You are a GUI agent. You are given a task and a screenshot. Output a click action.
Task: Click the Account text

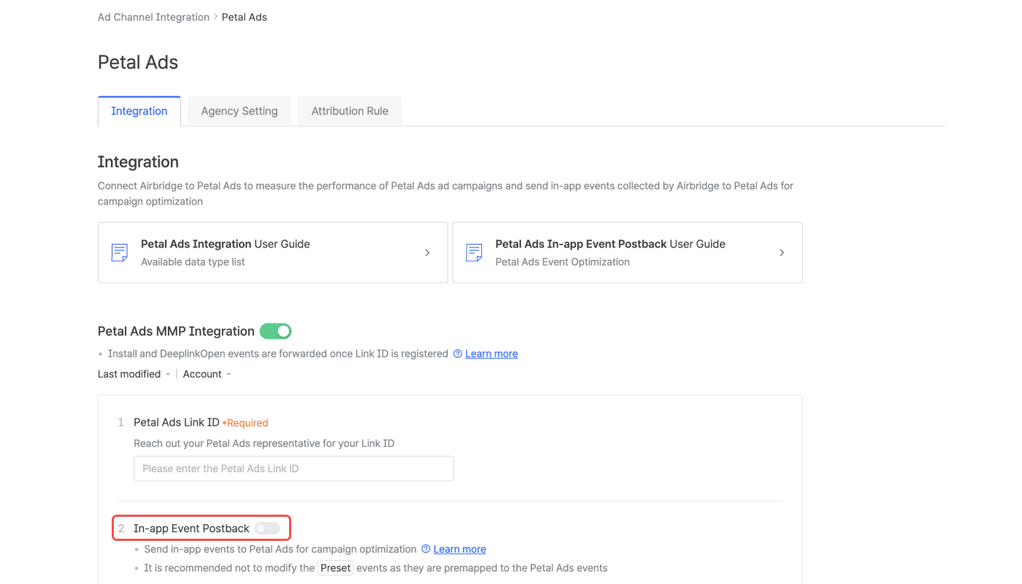tap(202, 374)
